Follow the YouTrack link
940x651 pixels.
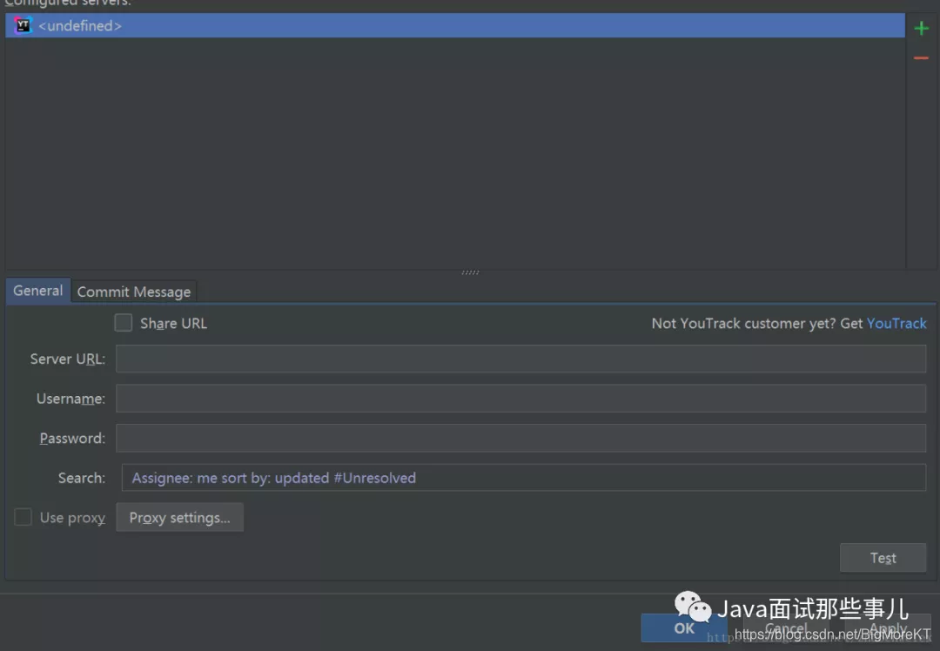point(896,324)
